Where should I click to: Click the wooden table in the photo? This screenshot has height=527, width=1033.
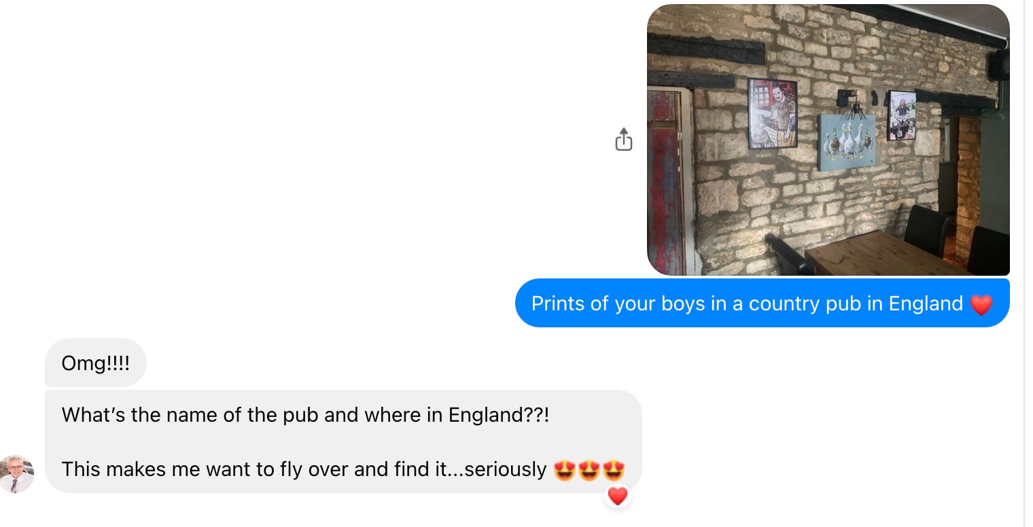[888, 254]
